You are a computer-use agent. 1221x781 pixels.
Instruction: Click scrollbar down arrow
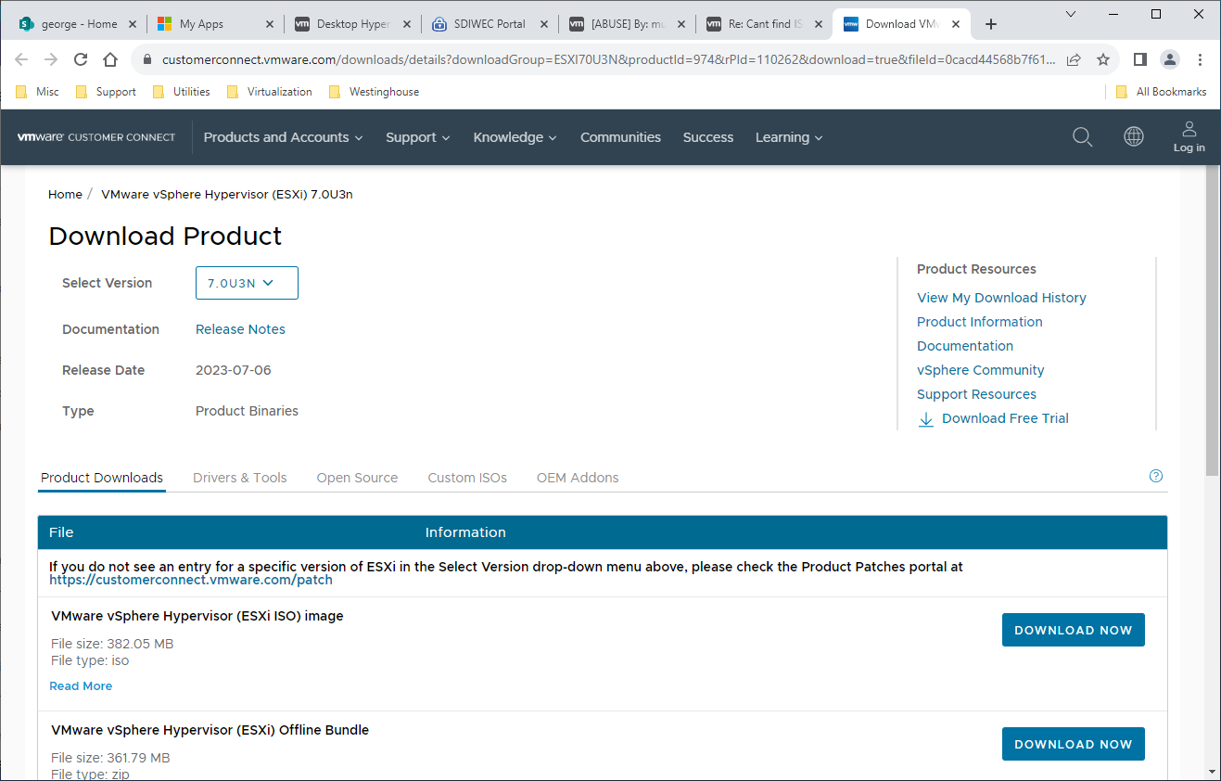[x=1212, y=770]
